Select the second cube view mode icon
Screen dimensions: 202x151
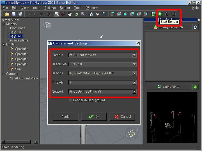pyautogui.click(x=119, y=14)
